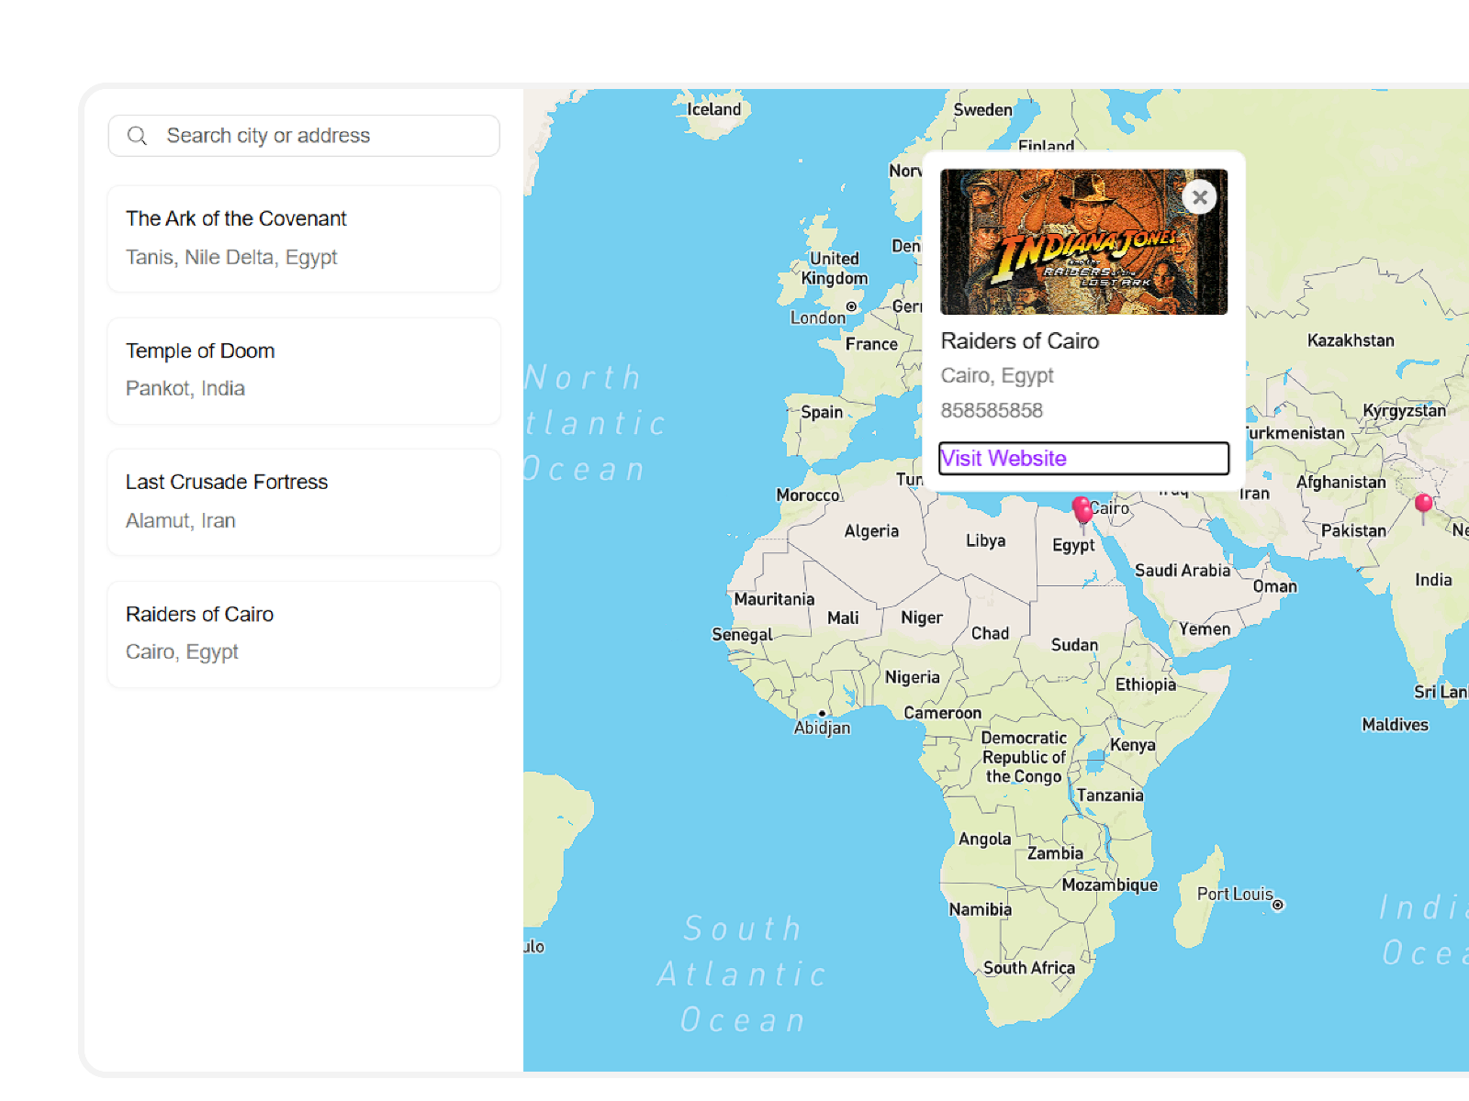Click the Indiana Jones poster image

click(x=1083, y=241)
